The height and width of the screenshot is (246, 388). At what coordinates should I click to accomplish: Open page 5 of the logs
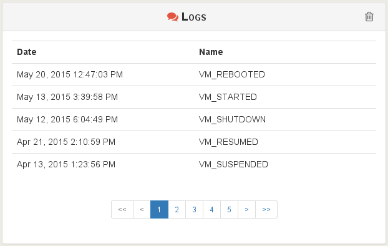click(229, 210)
